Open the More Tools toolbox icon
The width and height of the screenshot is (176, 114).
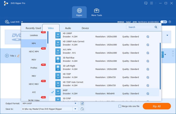pos(97,11)
